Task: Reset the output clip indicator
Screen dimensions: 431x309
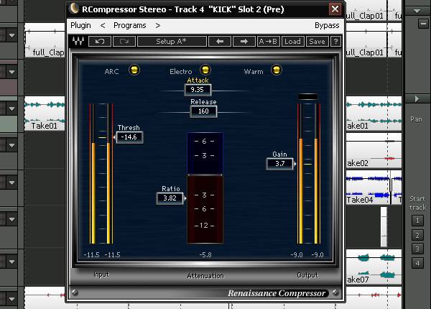Action: tap(308, 96)
